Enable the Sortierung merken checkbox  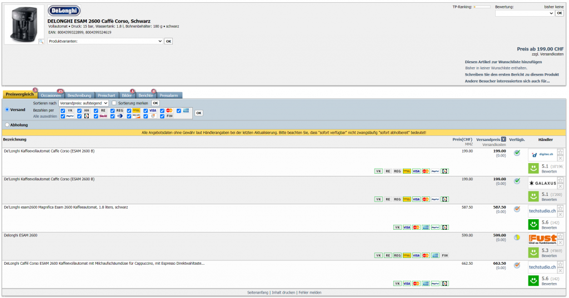point(114,103)
